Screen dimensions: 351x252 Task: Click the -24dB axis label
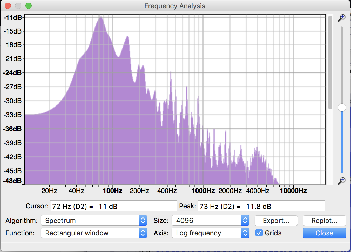click(12, 73)
